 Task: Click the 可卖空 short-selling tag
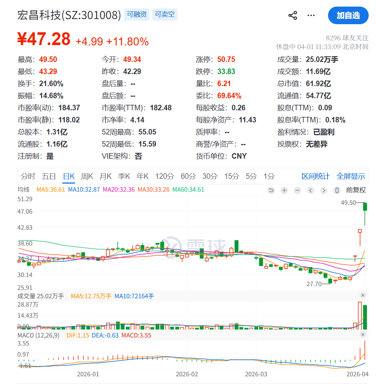165,15
